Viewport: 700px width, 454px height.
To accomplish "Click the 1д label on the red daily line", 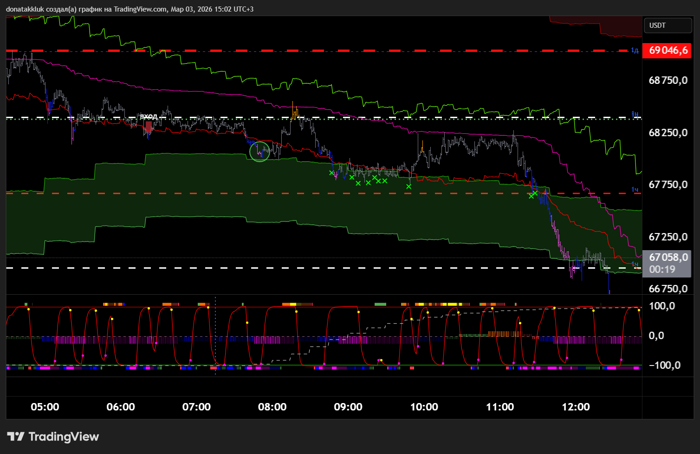I will click(x=635, y=50).
